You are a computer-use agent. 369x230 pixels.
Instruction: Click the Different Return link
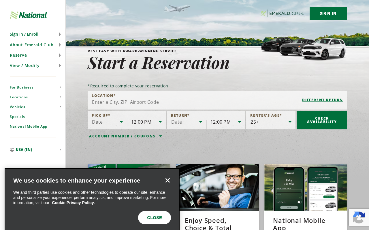pyautogui.click(x=323, y=100)
